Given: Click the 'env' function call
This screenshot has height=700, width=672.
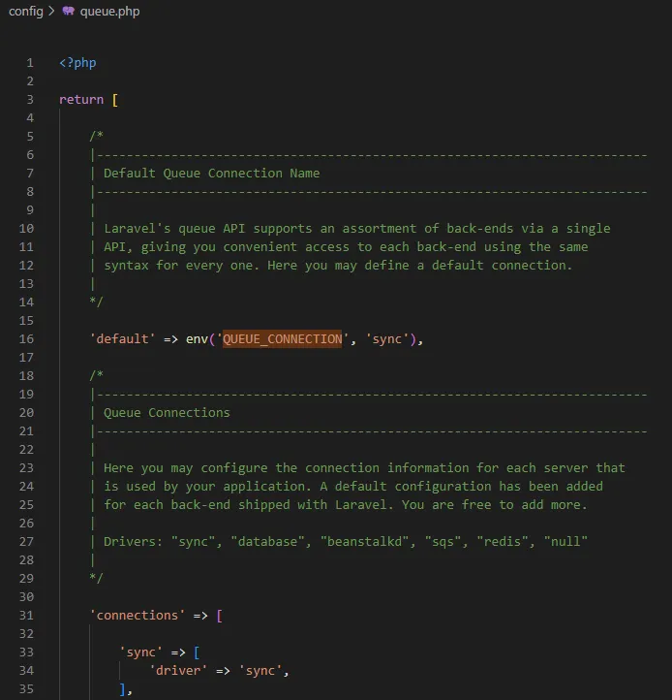Looking at the screenshot, I should click(x=197, y=338).
